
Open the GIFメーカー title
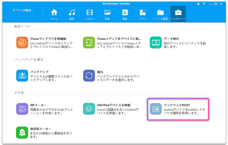point(38,105)
